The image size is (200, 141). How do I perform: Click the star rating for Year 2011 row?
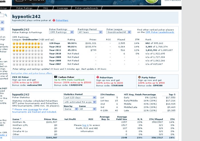[x=28, y=50]
